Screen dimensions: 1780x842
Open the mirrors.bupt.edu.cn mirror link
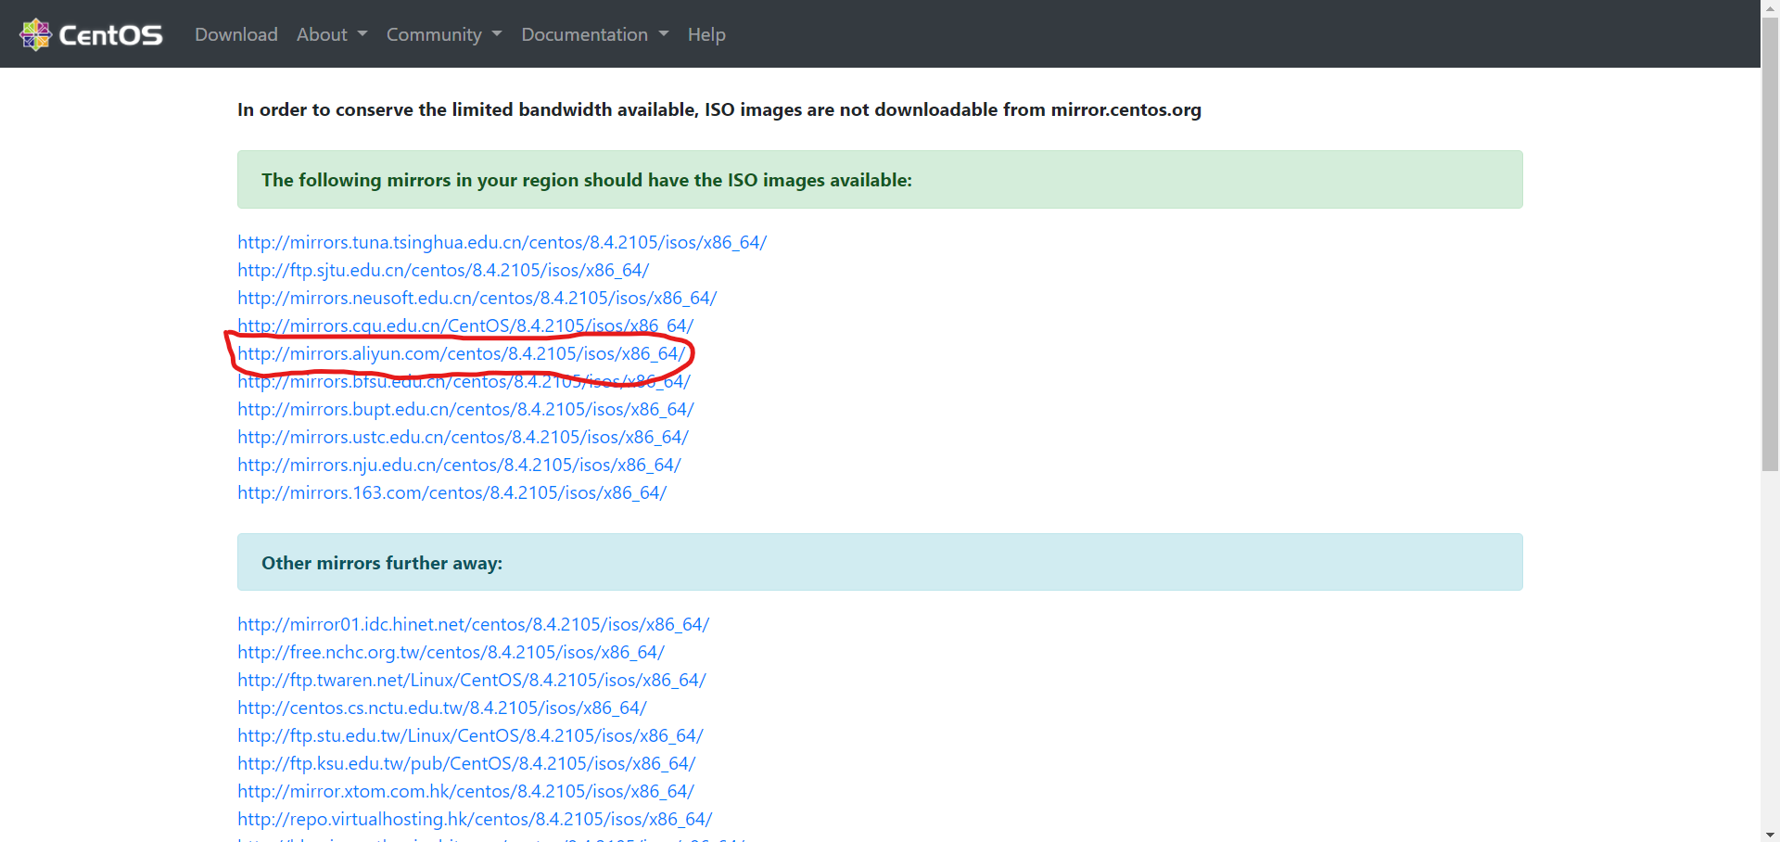click(x=465, y=409)
